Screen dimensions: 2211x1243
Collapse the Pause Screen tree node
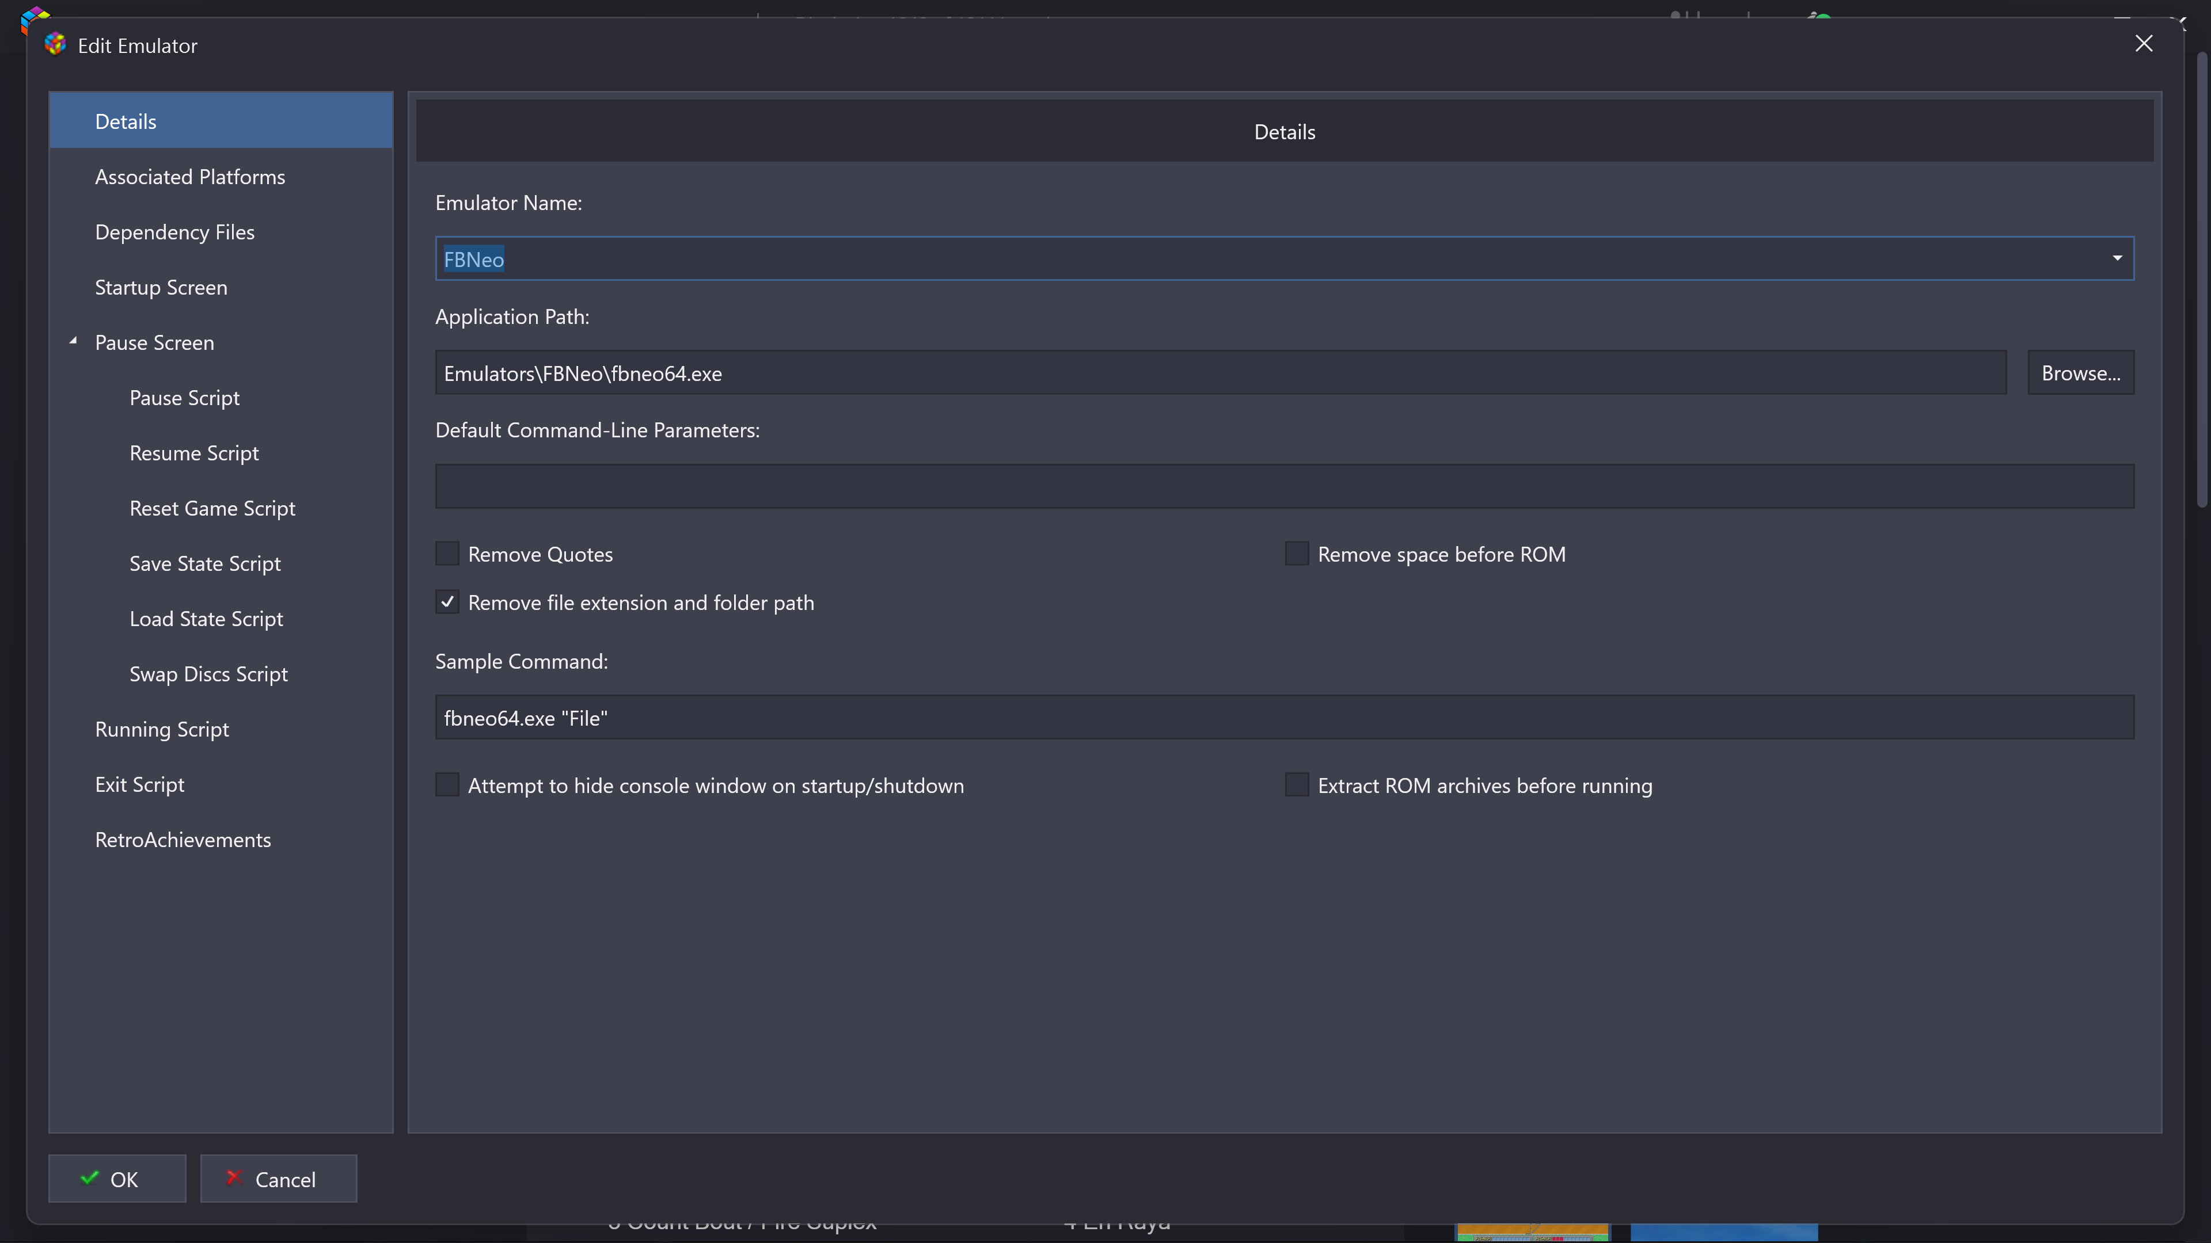coord(74,341)
